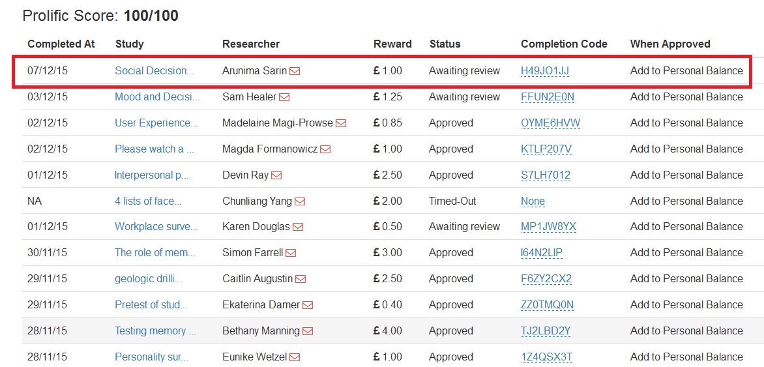Click the envelope icon beside Bethany Manning
Screen dimensions: 764x367
pos(308,331)
